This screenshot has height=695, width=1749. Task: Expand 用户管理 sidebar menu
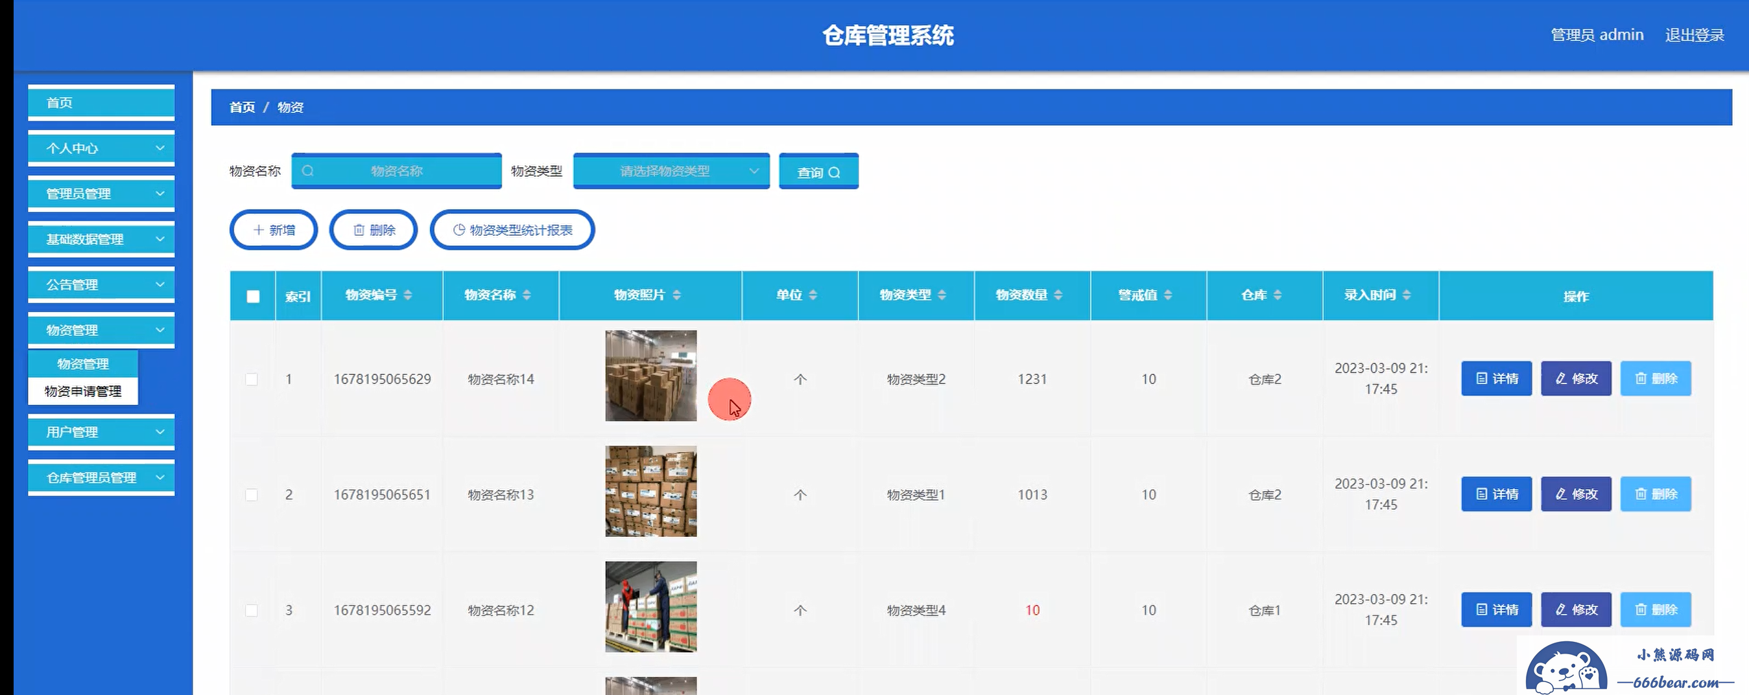pyautogui.click(x=101, y=431)
